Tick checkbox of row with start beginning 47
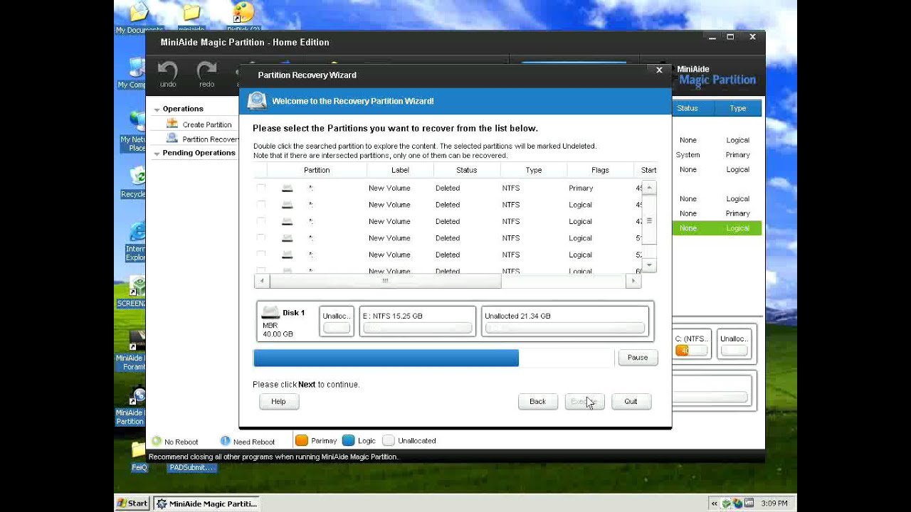This screenshot has height=512, width=911. tap(261, 221)
